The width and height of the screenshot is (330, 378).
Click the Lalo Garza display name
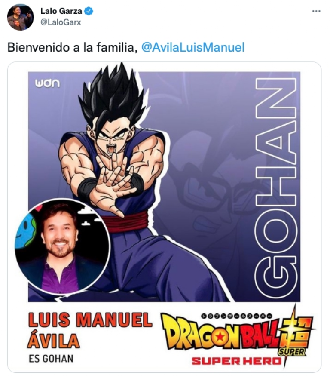61,11
